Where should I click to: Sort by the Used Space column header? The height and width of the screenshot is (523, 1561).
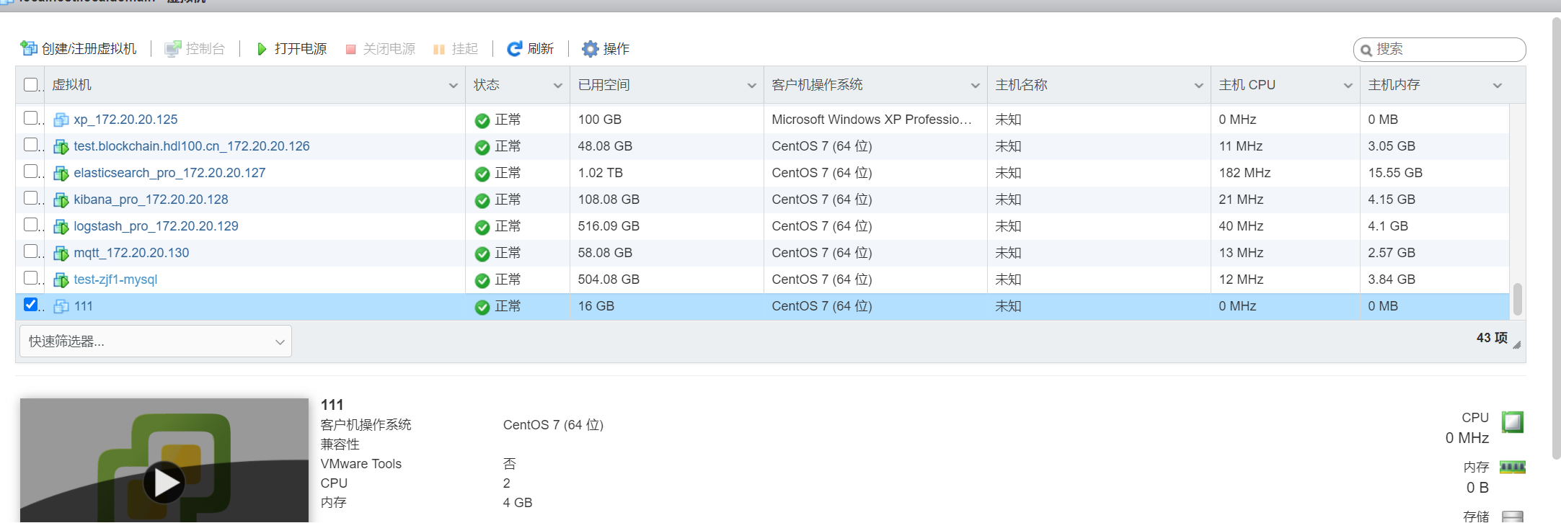pos(604,85)
